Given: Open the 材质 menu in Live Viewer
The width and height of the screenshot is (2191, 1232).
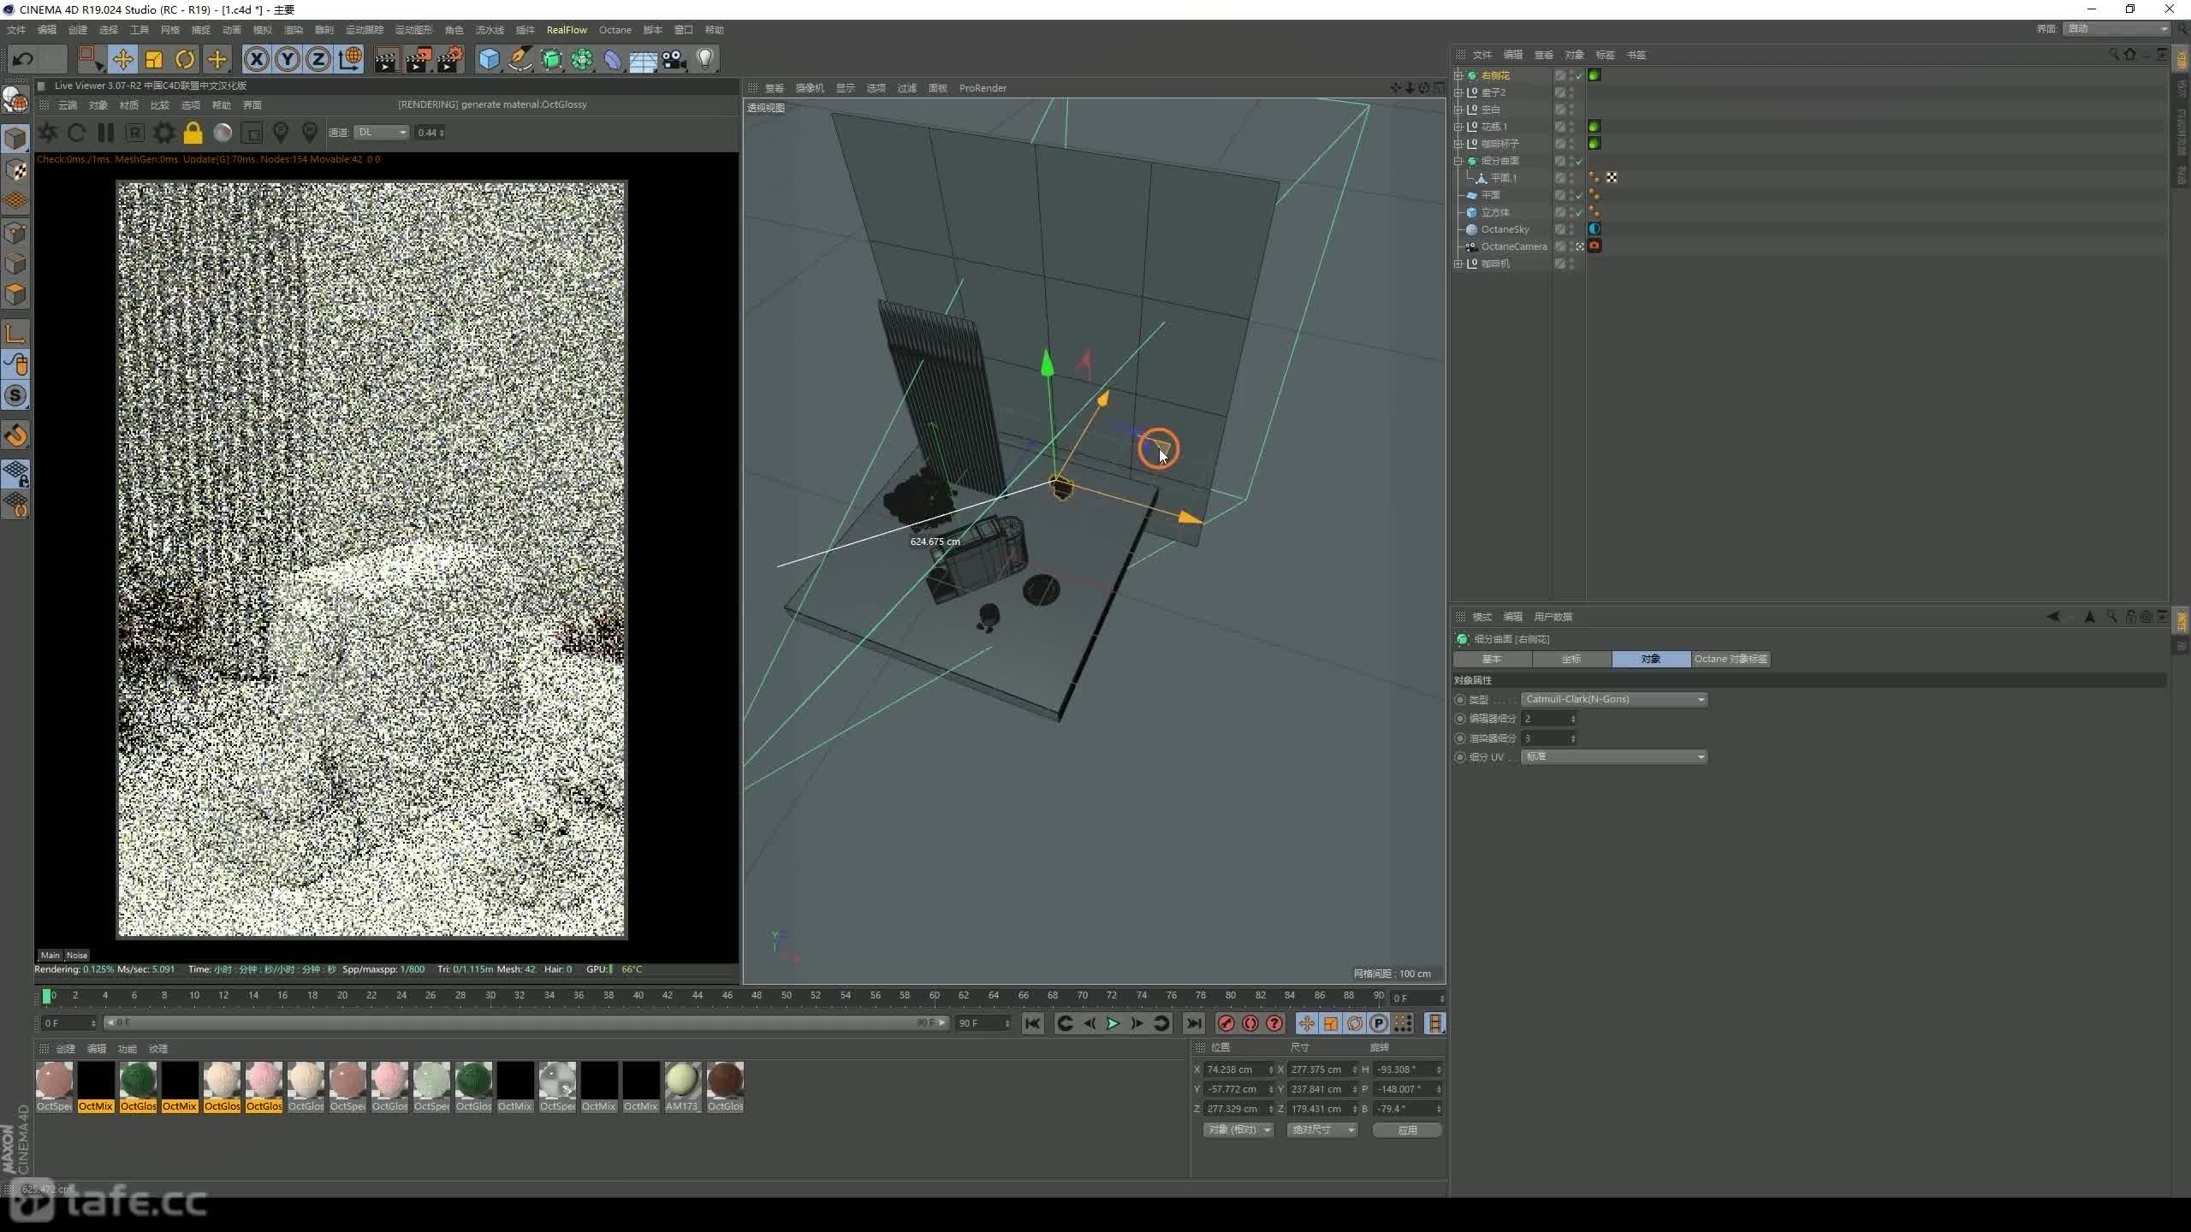Looking at the screenshot, I should 129,105.
